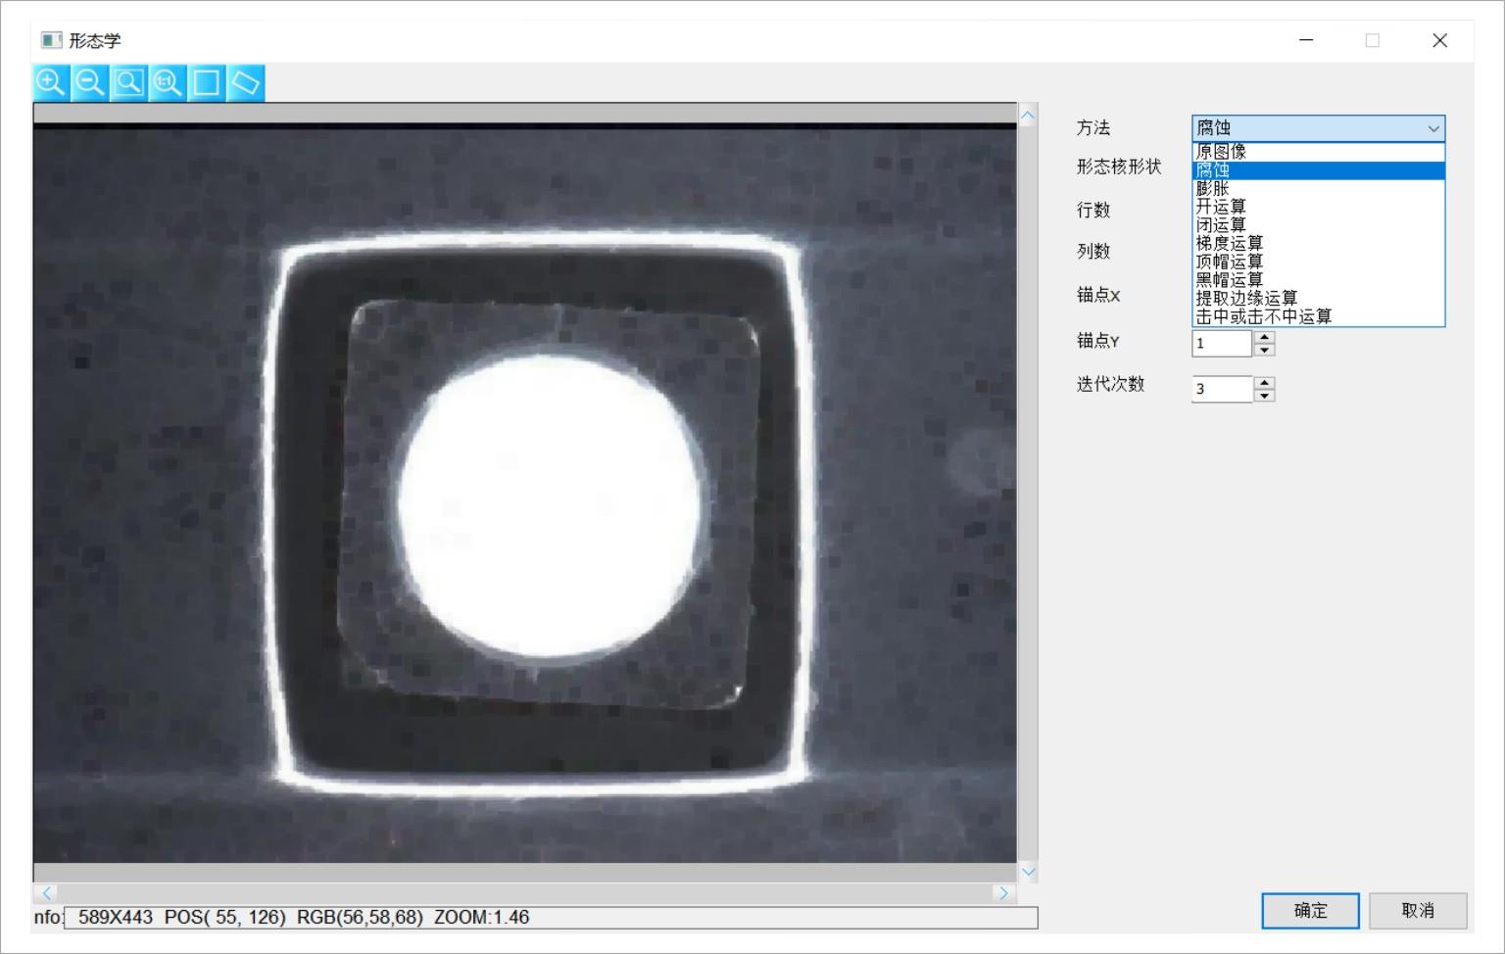
Task: Increase the 锚点Y value by one
Action: 1264,337
